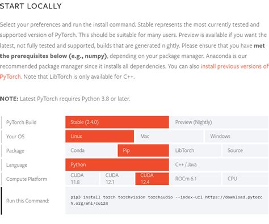
Task: Click the Run this Command label
Action: pos(28,201)
